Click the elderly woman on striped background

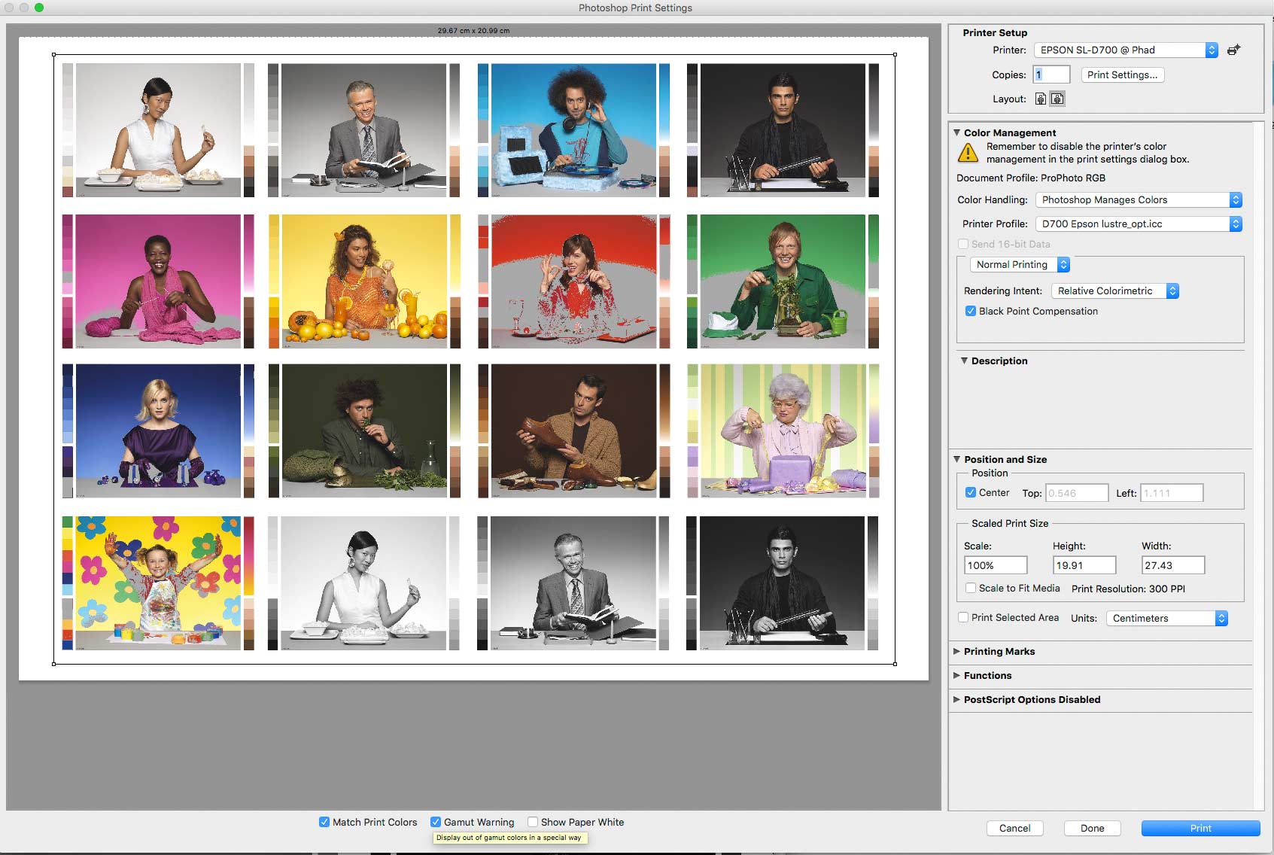click(x=783, y=431)
